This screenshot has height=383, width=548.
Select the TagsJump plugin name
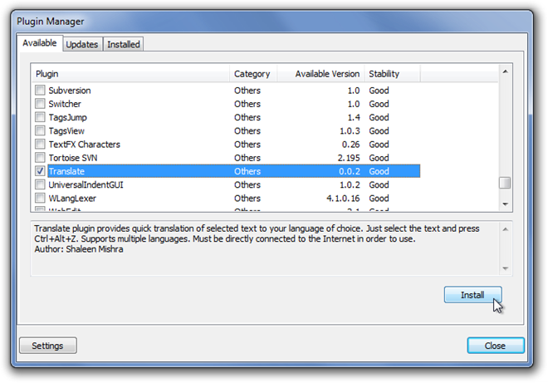68,117
